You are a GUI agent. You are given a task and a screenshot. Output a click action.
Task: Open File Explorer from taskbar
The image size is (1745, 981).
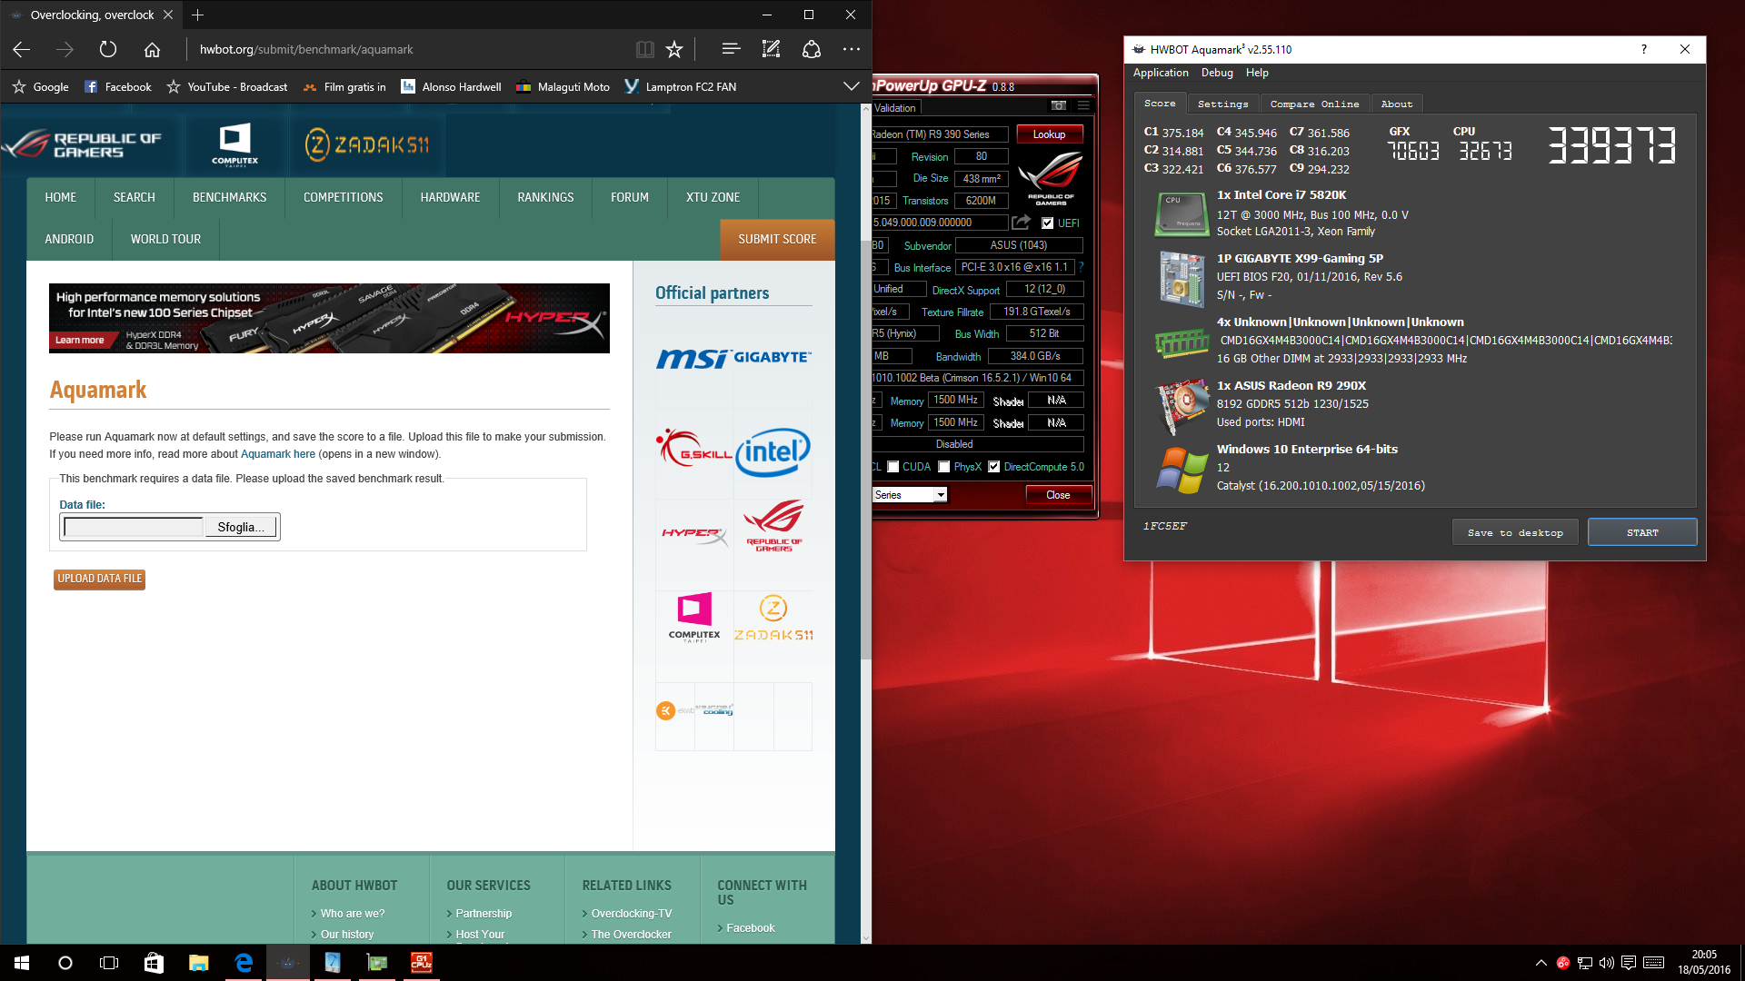point(198,963)
